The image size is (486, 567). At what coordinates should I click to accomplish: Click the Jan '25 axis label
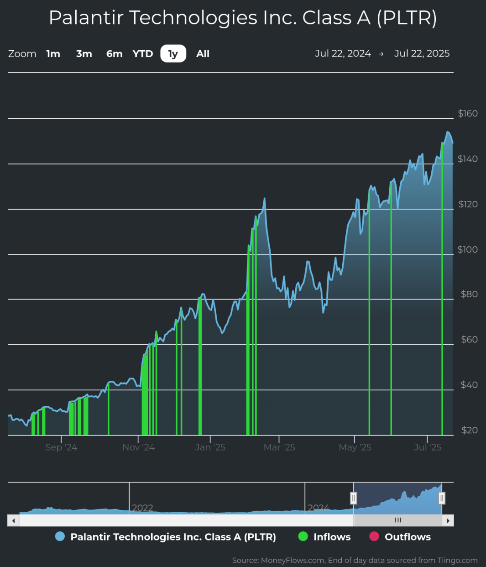point(210,447)
